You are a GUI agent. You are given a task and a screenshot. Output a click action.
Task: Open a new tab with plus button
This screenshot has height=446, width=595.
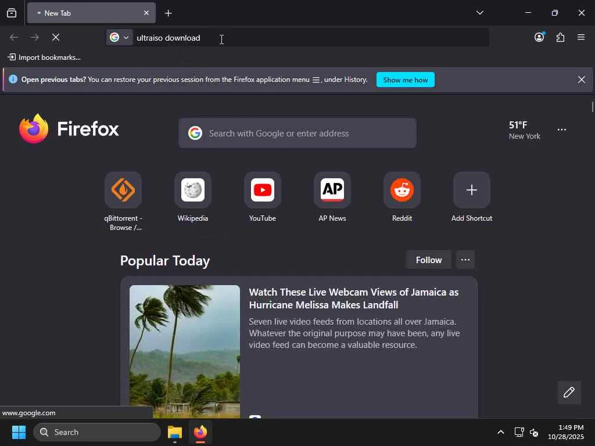tap(168, 13)
